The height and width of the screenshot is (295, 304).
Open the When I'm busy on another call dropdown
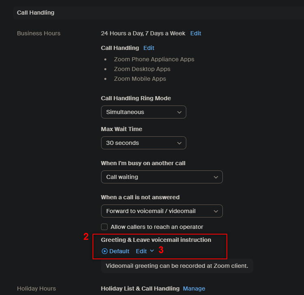coord(162,177)
